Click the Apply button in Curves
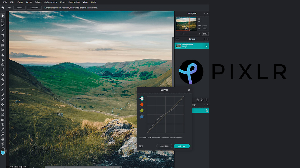300x168 pixels. [182, 146]
